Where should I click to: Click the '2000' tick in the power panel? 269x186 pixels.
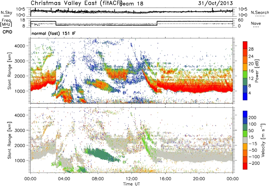click(x=20, y=76)
